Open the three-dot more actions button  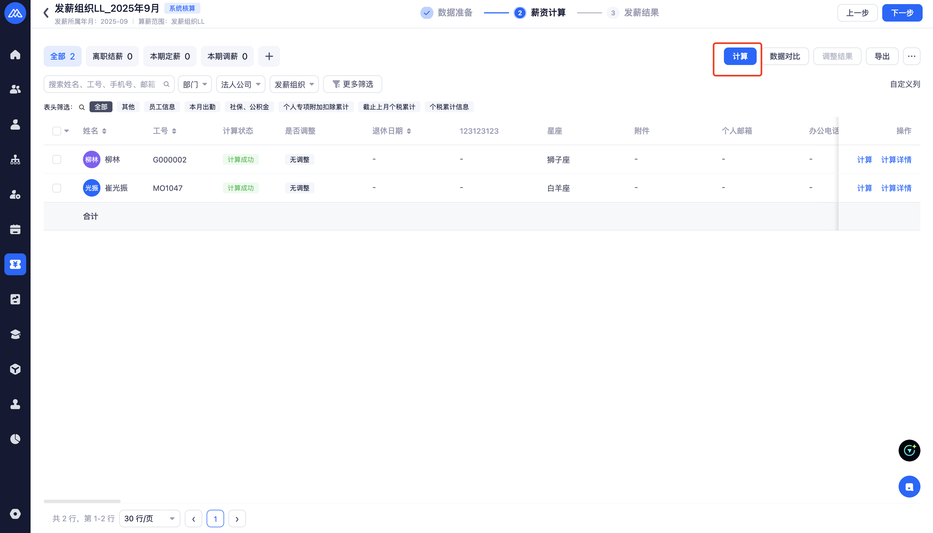[911, 56]
